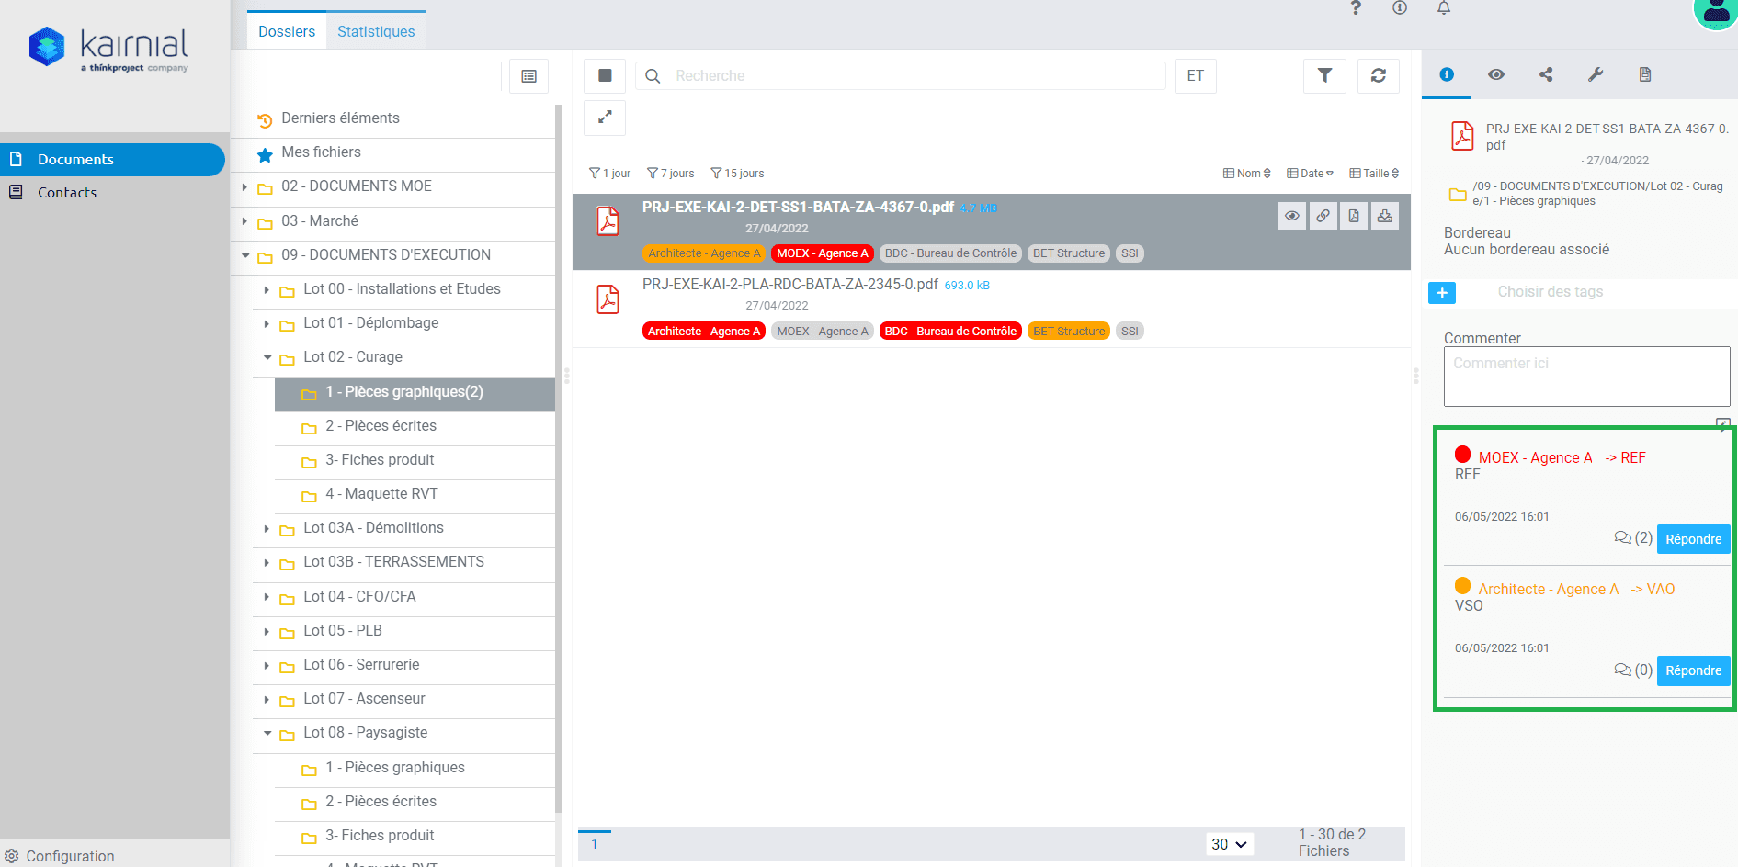Image resolution: width=1738 pixels, height=867 pixels.
Task: Go to page 1 in pagination
Action: [x=595, y=844]
